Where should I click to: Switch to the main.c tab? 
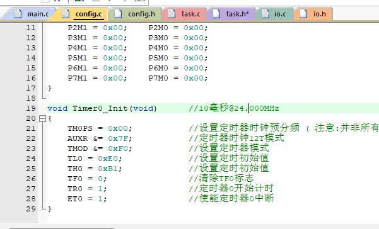[31, 14]
